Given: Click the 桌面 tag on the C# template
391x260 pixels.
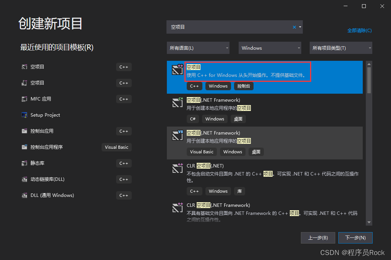Looking at the screenshot, I should pos(238,119).
